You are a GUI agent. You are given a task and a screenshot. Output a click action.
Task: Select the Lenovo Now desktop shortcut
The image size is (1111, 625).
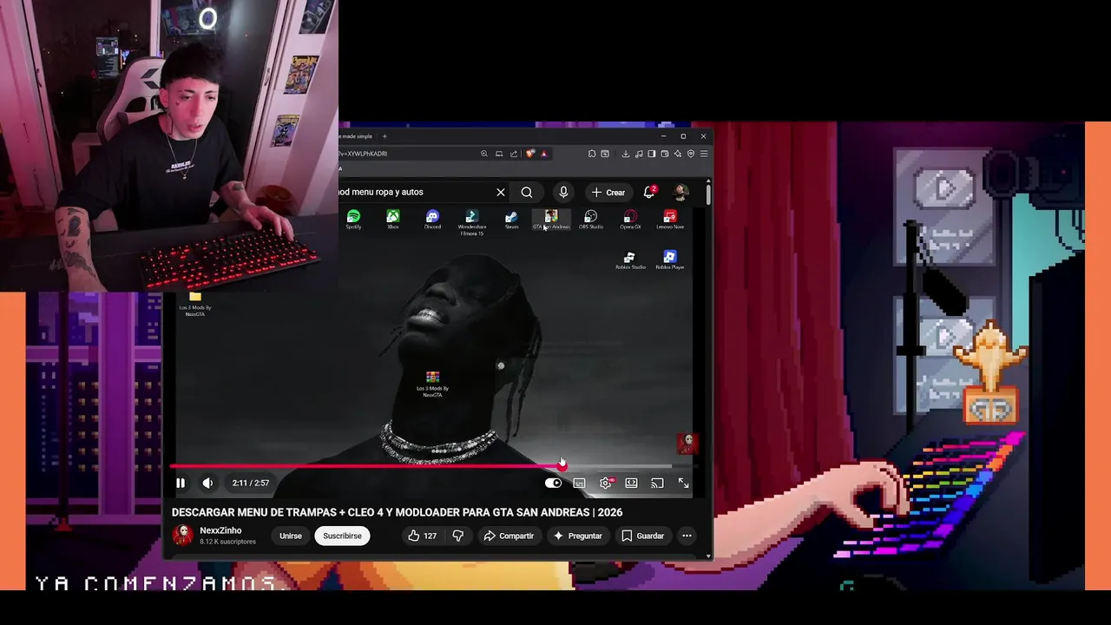coord(670,220)
